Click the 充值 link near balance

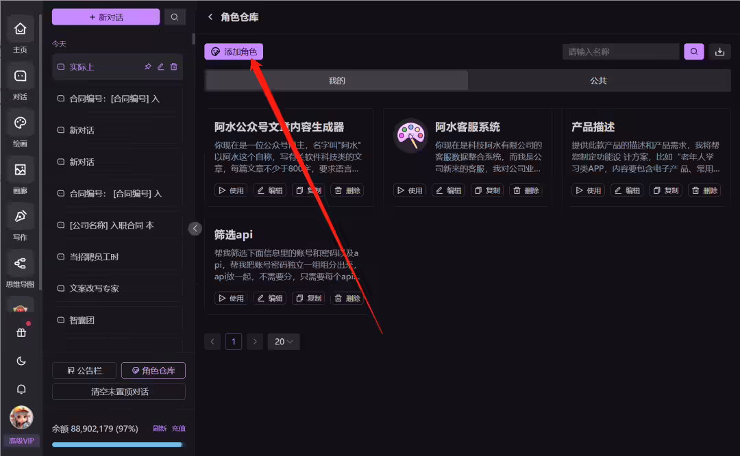[x=178, y=428]
